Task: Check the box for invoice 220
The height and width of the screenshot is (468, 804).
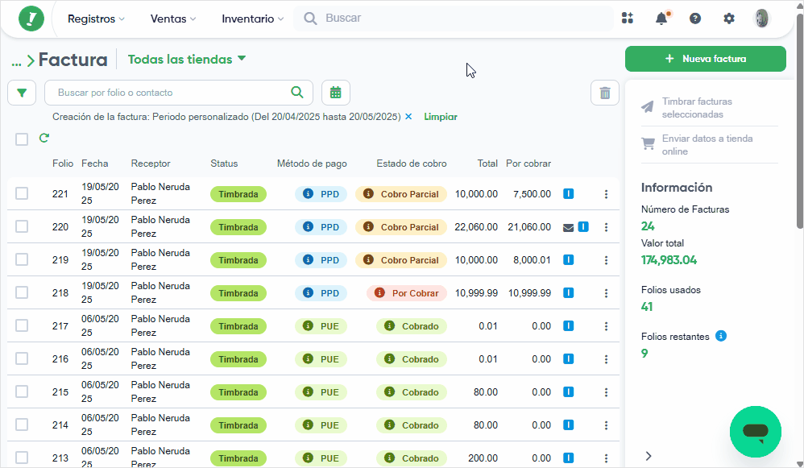Action: (22, 226)
